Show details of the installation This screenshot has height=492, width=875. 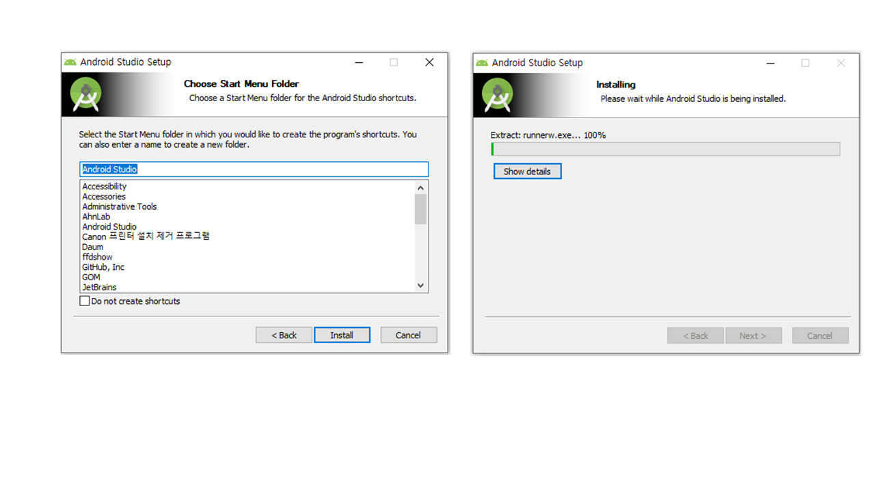click(527, 172)
